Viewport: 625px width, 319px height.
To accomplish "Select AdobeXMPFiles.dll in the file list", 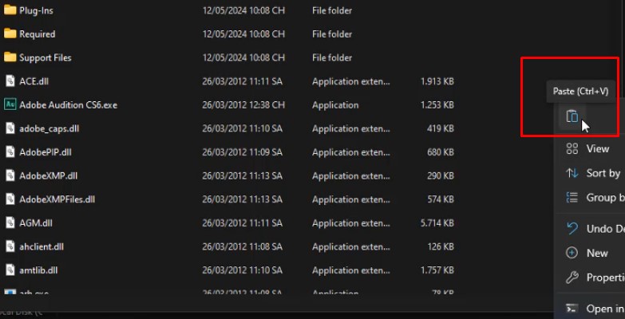I will [x=57, y=199].
